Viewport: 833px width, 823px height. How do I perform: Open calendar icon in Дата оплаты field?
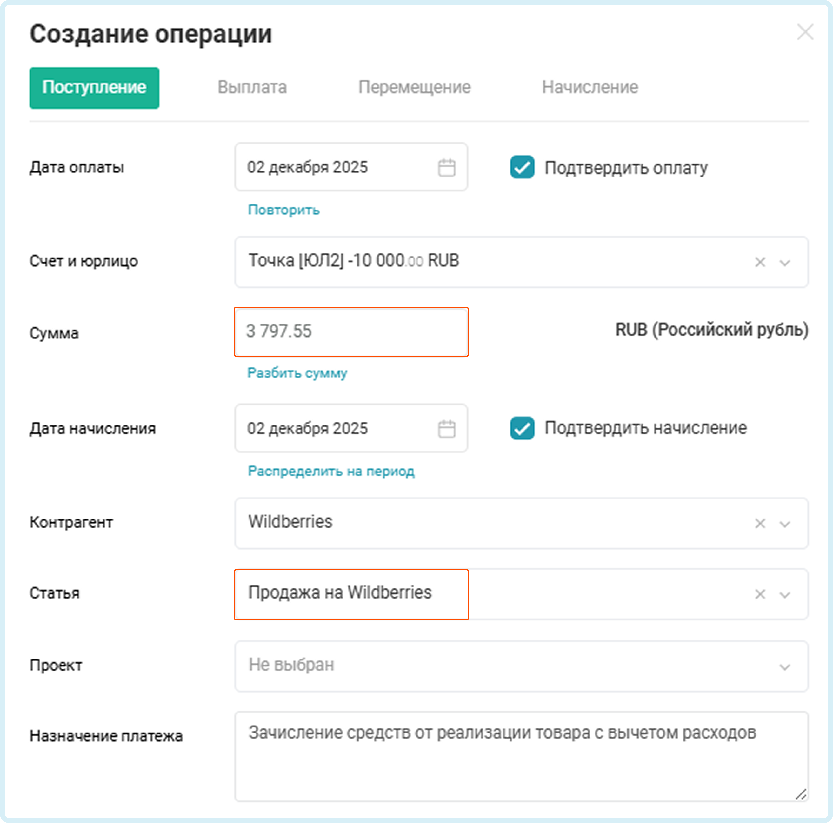point(446,167)
